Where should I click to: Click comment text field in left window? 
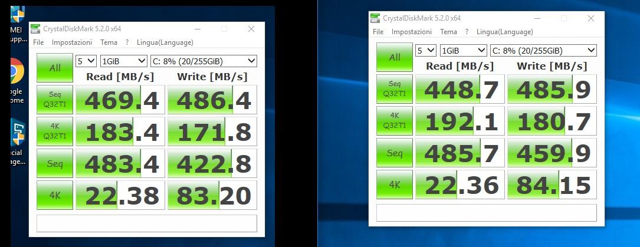tap(146, 223)
